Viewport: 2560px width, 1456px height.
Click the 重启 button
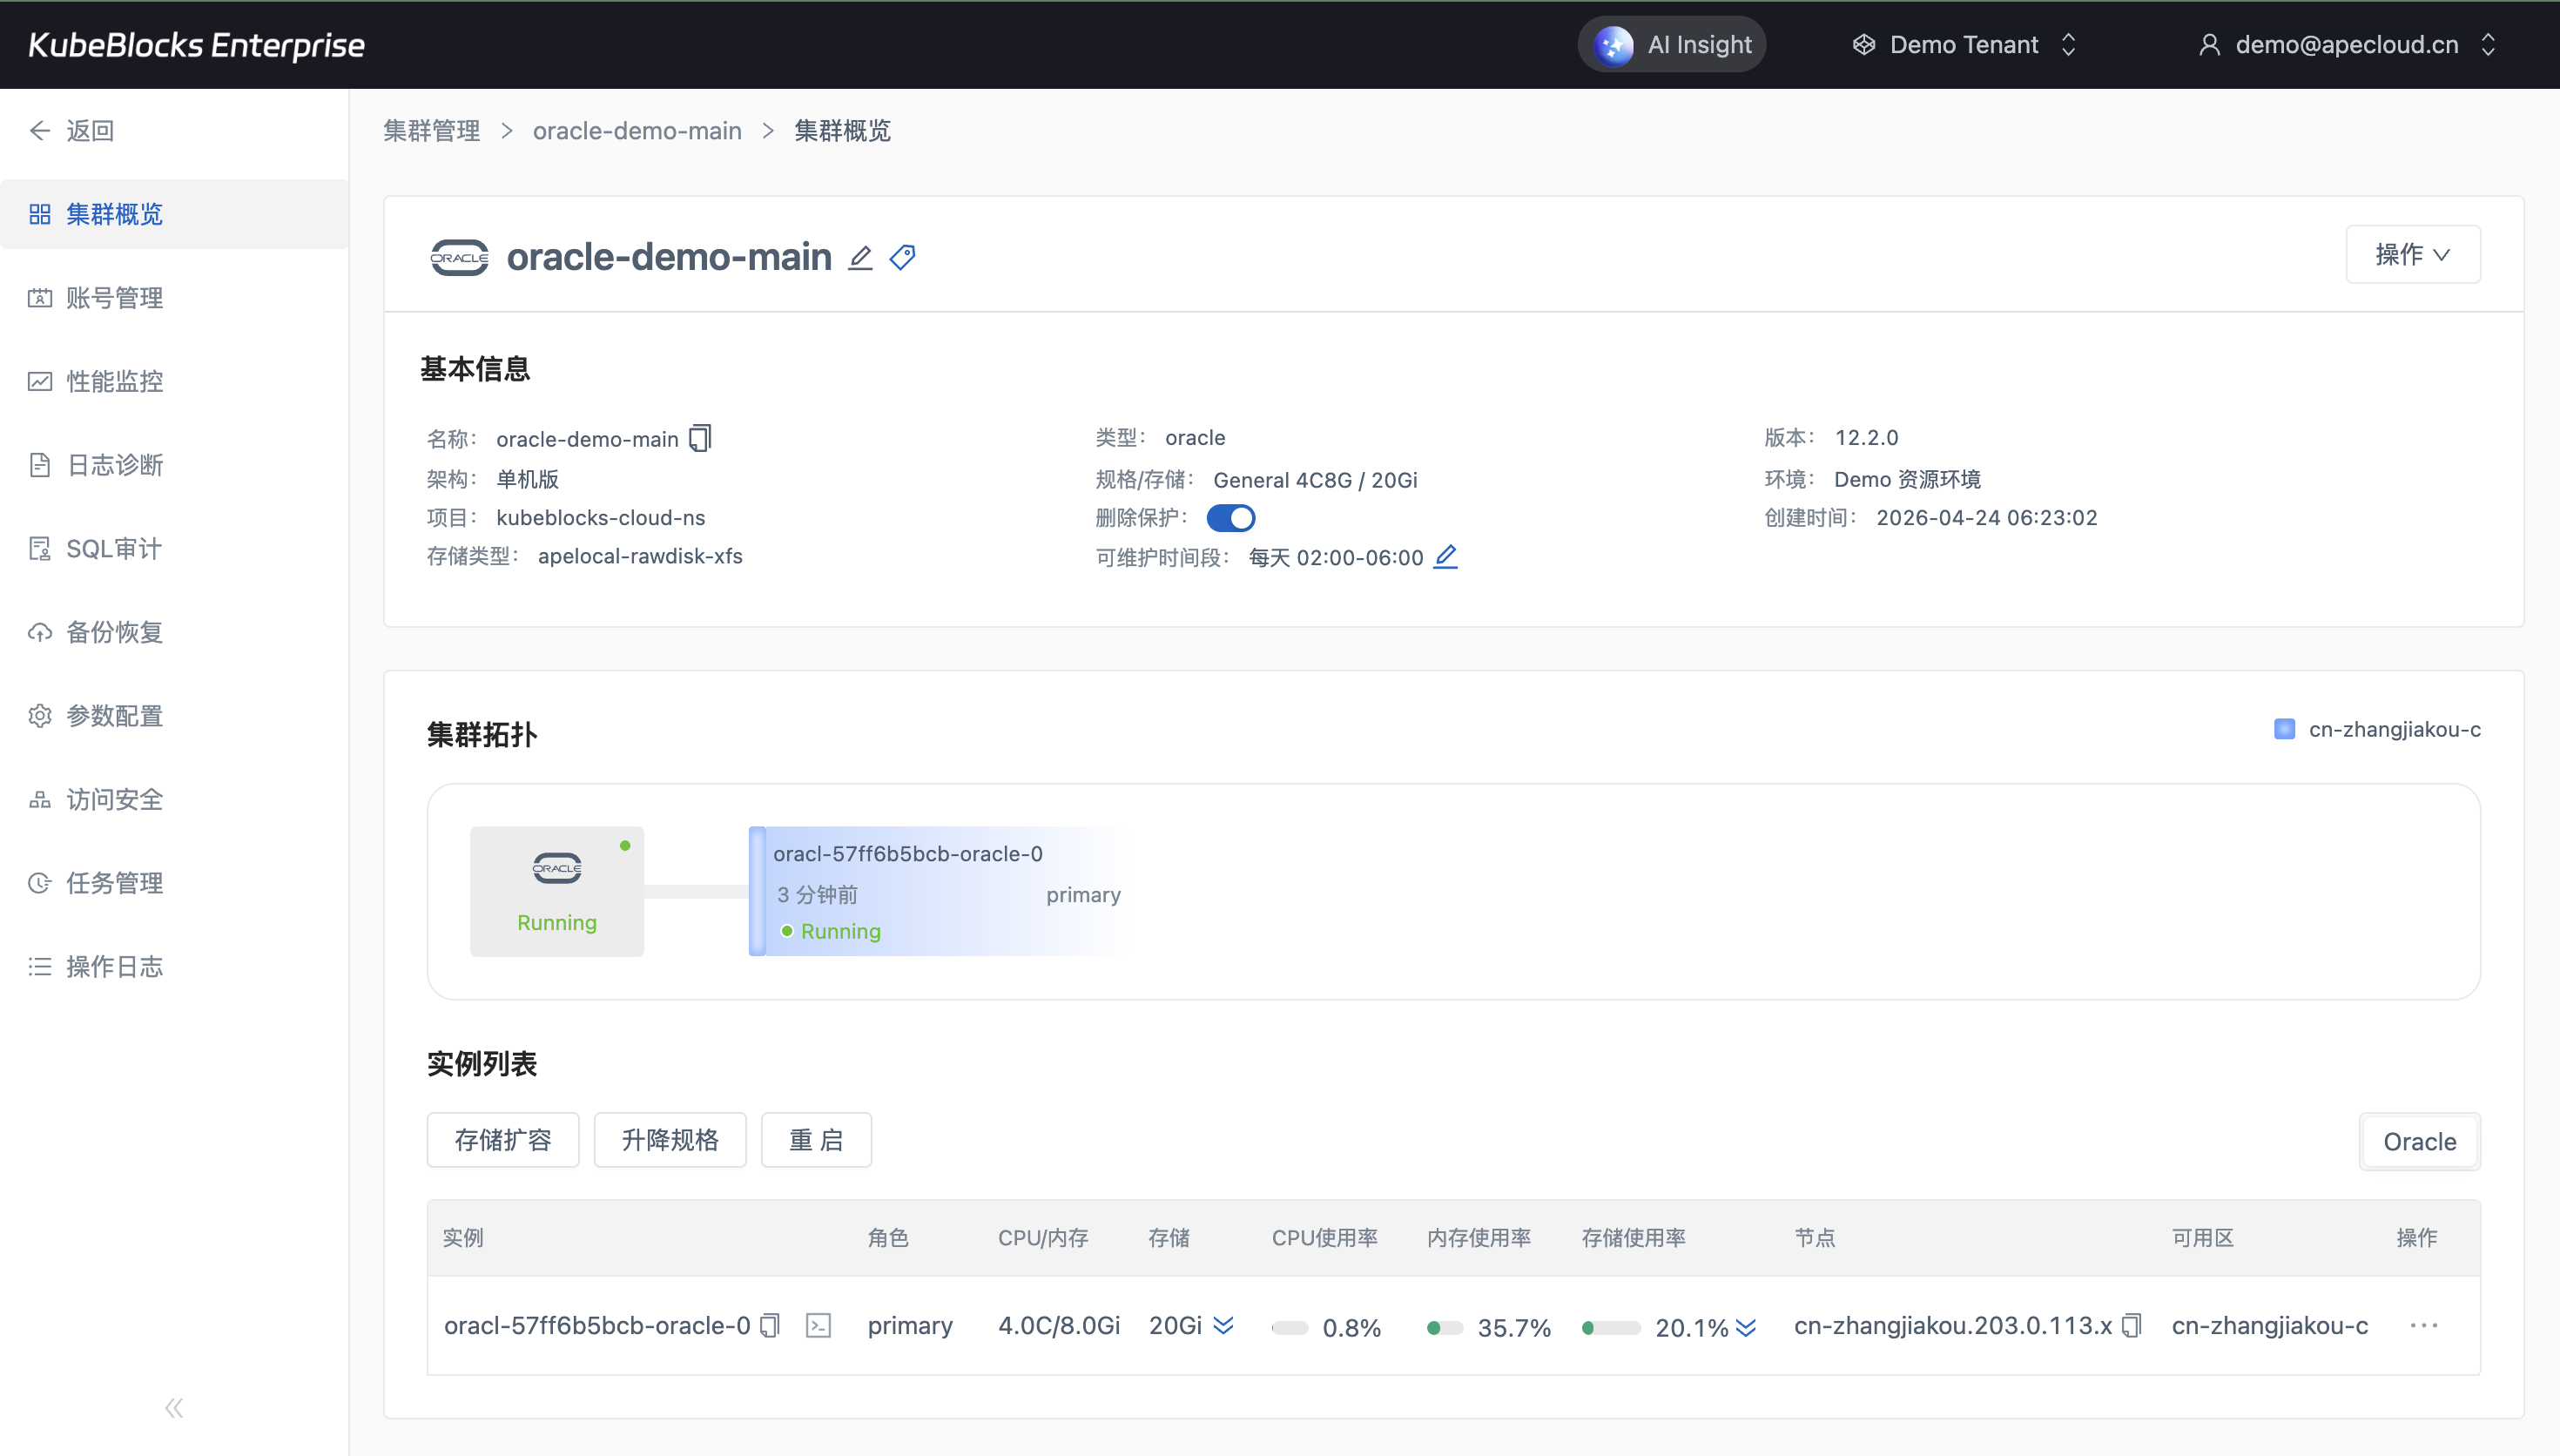click(x=816, y=1140)
